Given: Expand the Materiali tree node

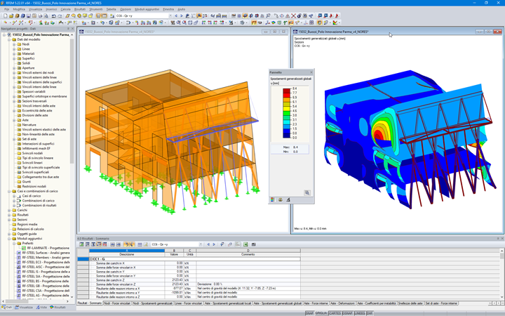Looking at the screenshot, I should pyautogui.click(x=14, y=54).
